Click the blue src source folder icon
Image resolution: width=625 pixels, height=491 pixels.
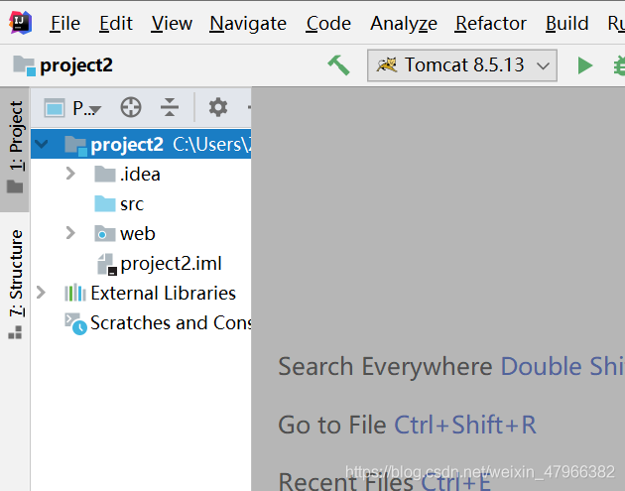(x=105, y=203)
